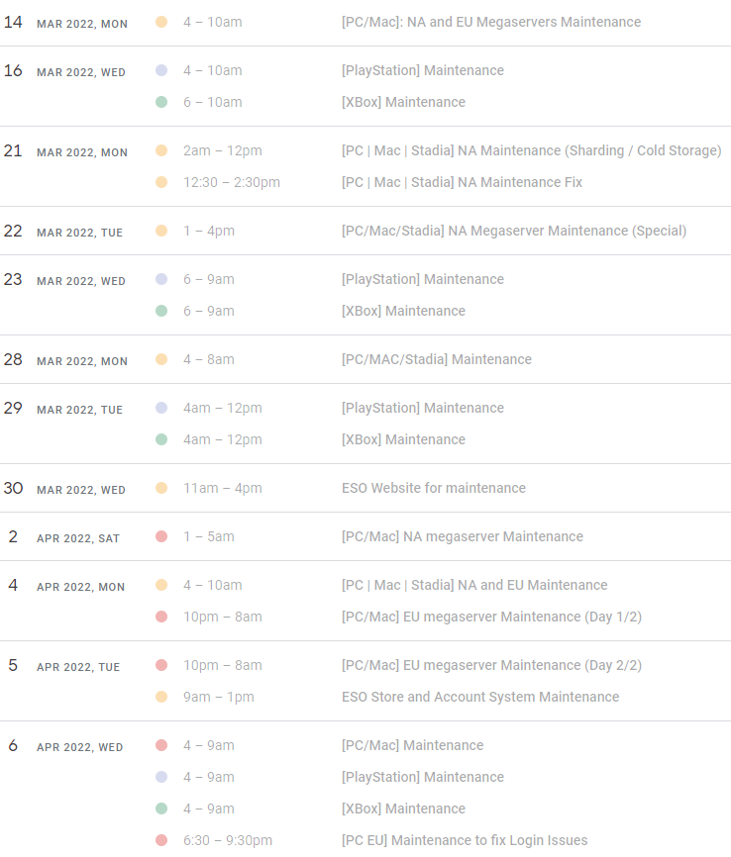Open EU megaserver Maintenance (Day 2/2)

(491, 666)
